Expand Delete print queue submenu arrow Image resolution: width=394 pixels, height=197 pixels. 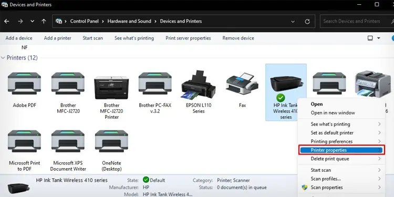379,159
